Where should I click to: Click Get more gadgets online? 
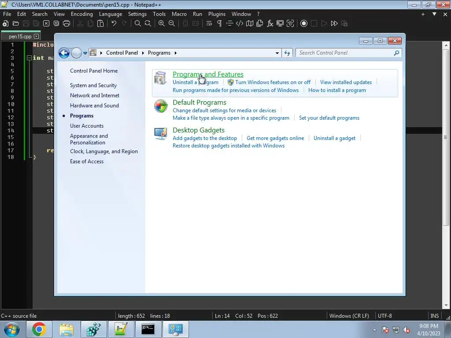click(x=275, y=138)
